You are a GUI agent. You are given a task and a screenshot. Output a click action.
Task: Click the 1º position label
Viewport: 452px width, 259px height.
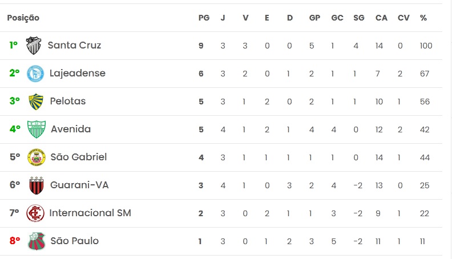14,45
